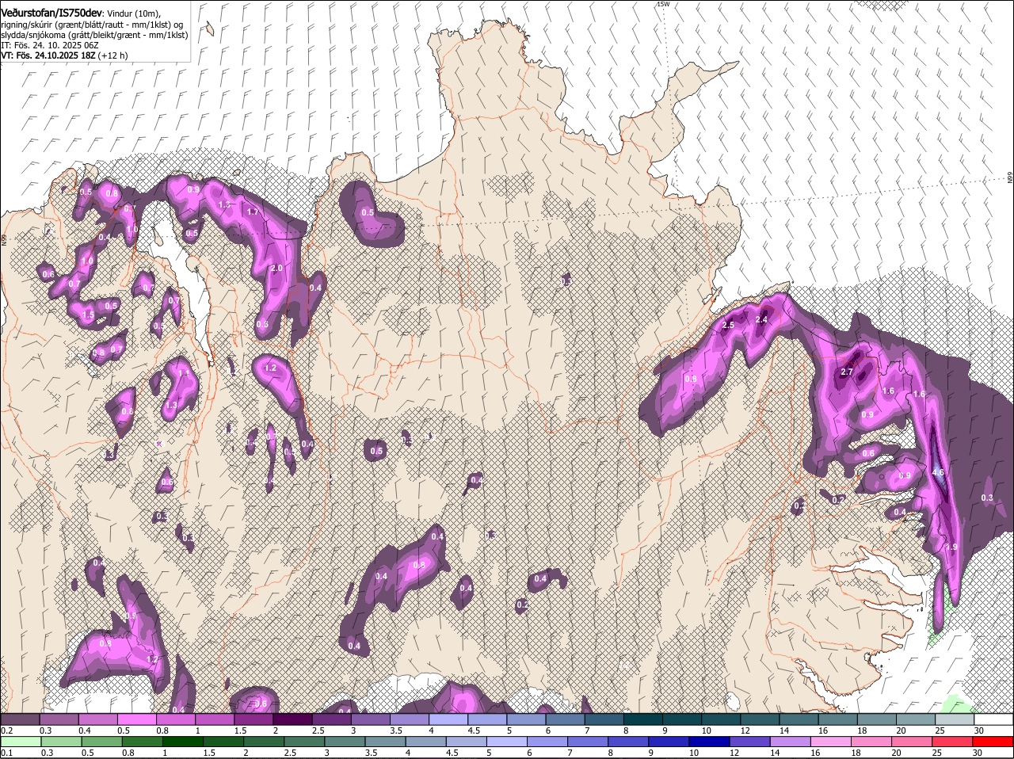Viewport: 1014px width, 759px height.
Task: Click the 1.9 value near the southeast tip
Action: click(952, 547)
